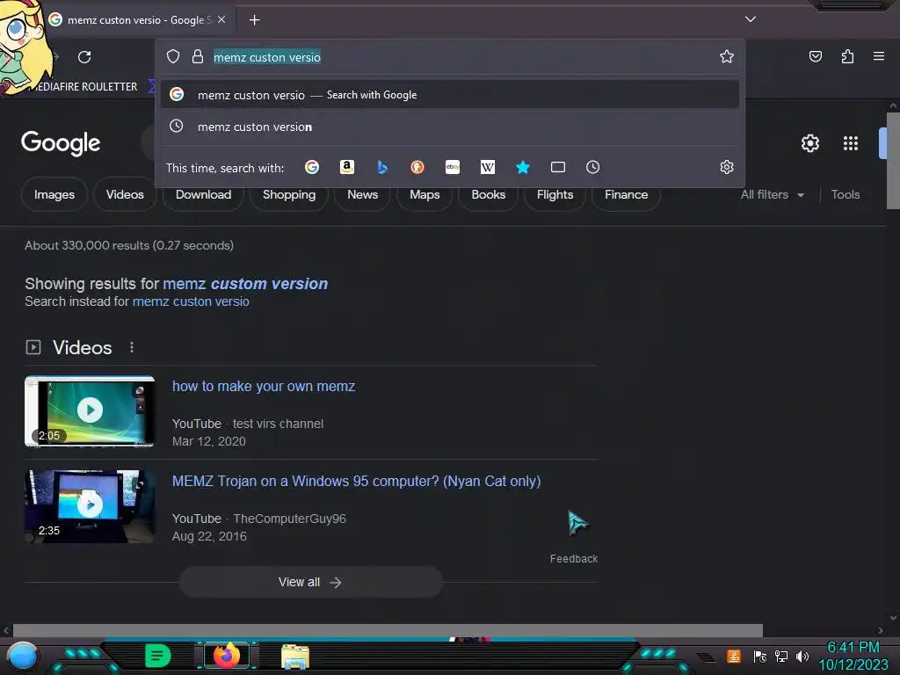The height and width of the screenshot is (675, 900).
Task: Switch to the Images filter
Action: 54,194
